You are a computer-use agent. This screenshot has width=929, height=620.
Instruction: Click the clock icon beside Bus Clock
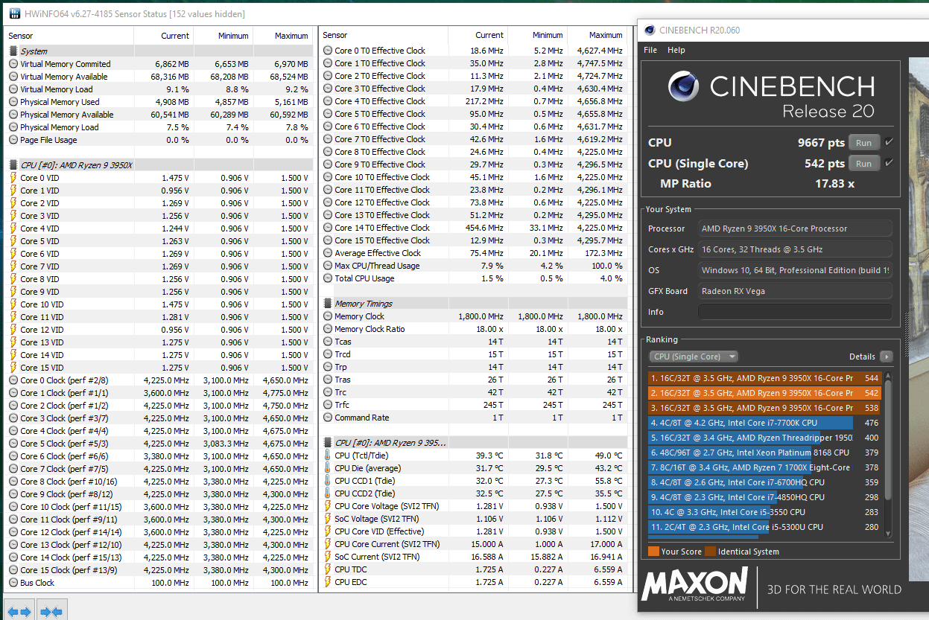[13, 583]
